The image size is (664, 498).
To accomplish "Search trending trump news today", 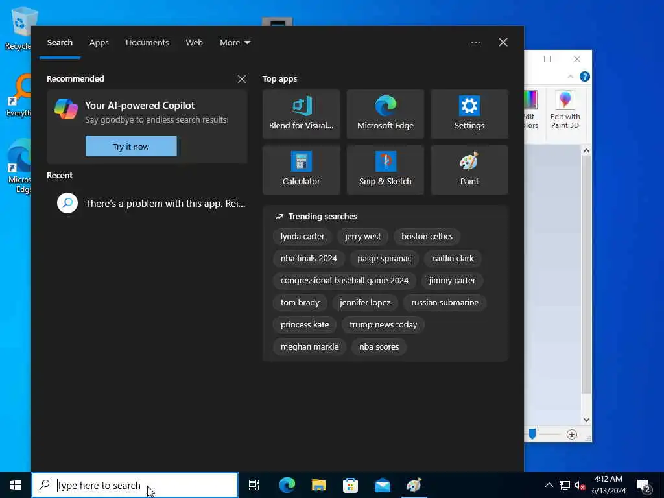I will click(383, 324).
